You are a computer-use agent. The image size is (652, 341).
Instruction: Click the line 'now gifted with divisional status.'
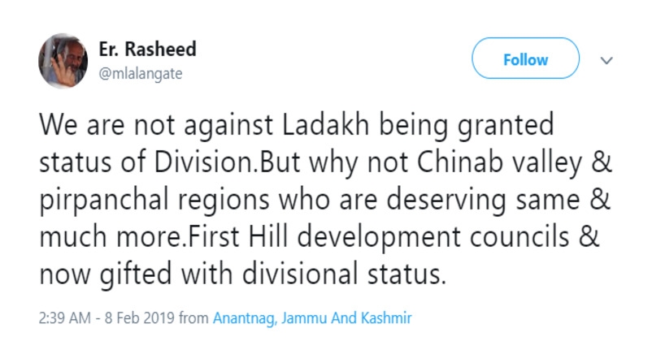pyautogui.click(x=242, y=274)
